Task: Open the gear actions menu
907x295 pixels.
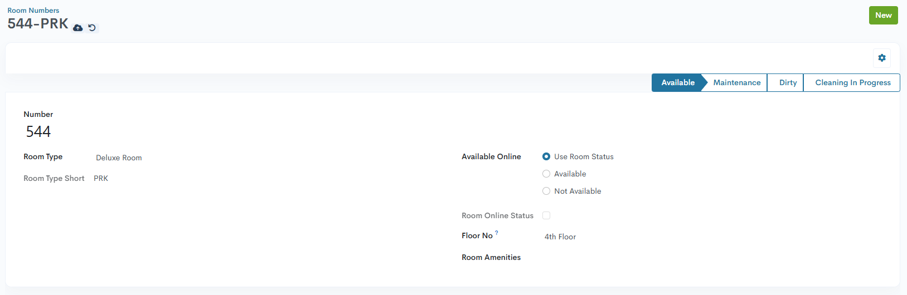Action: click(x=882, y=58)
